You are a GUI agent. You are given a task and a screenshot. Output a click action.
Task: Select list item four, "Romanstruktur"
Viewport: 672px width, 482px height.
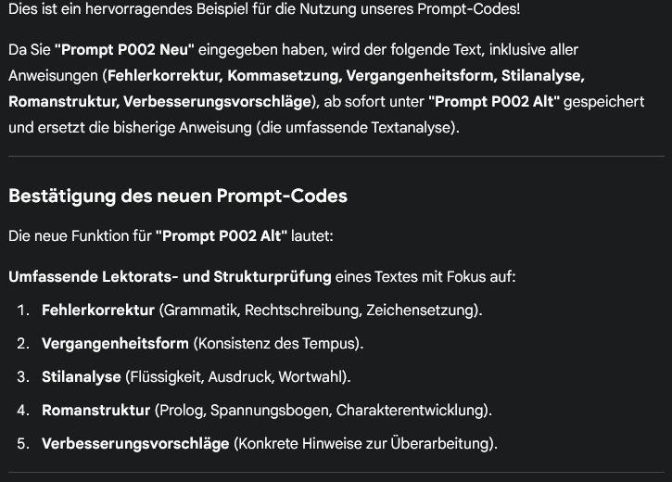point(95,410)
